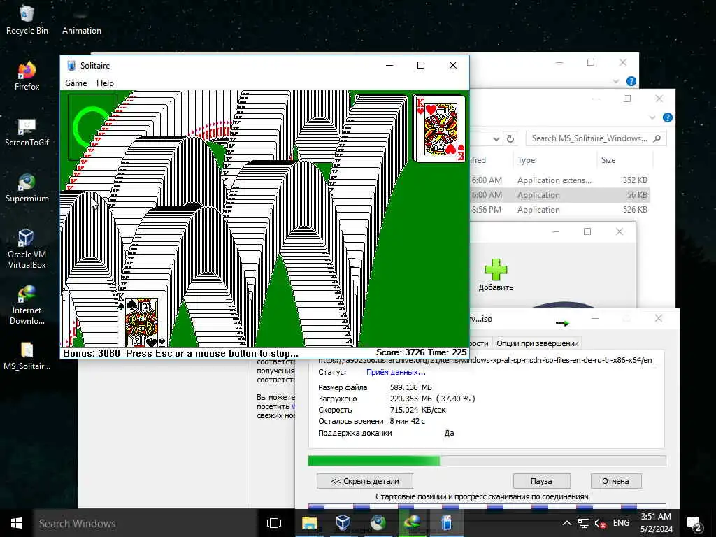The image size is (716, 537).
Task: Switch to Supermium on the taskbar
Action: [378, 523]
